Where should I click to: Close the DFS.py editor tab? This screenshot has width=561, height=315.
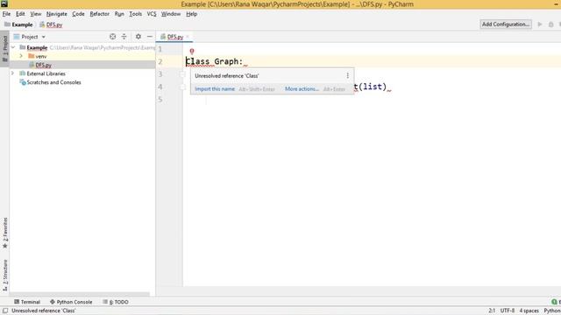click(x=188, y=37)
